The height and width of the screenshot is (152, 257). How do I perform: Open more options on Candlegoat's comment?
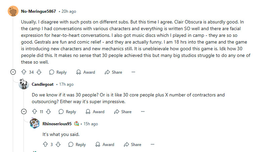point(143,112)
